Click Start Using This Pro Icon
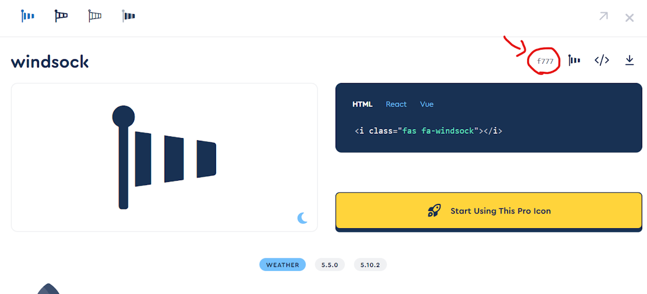Image resolution: width=647 pixels, height=294 pixels. (488, 211)
